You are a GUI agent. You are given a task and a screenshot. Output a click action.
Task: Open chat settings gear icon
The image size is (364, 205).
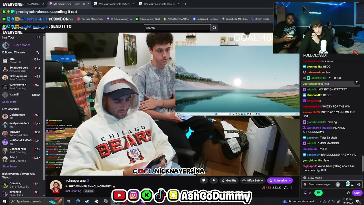[x=348, y=193]
